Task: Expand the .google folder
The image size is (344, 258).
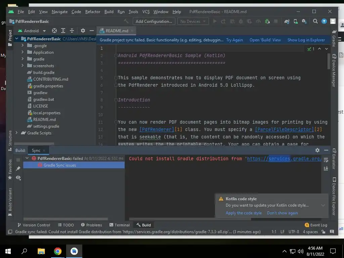Action: point(23,45)
